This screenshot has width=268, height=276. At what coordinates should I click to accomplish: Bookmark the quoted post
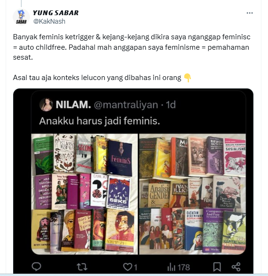[x=217, y=267]
